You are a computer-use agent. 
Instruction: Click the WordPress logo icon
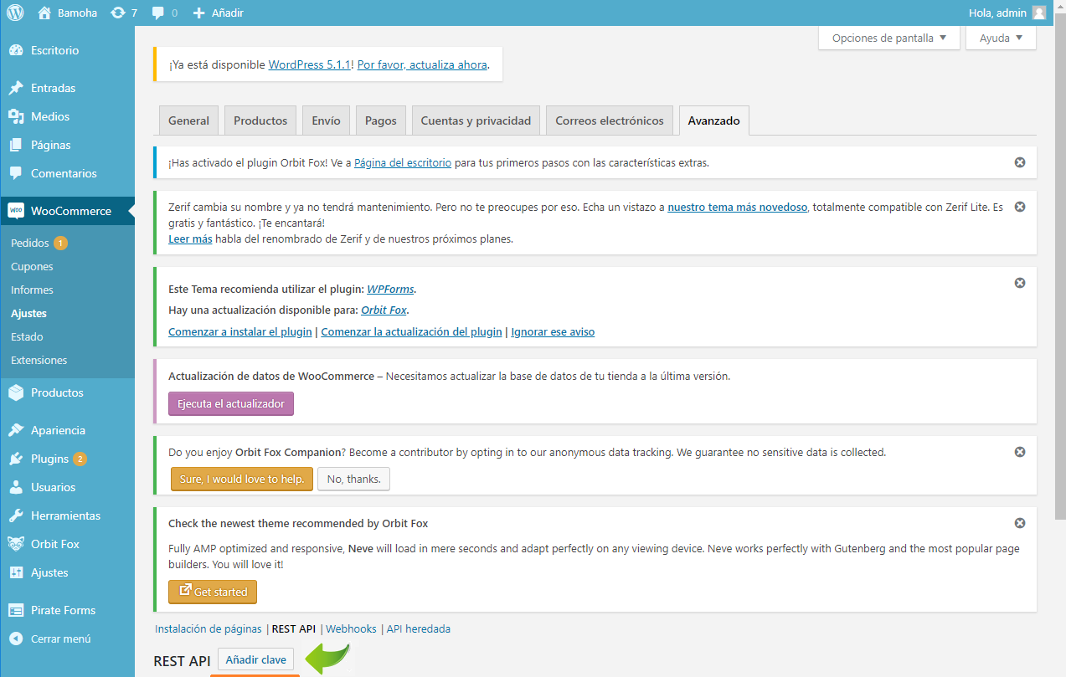(x=15, y=13)
